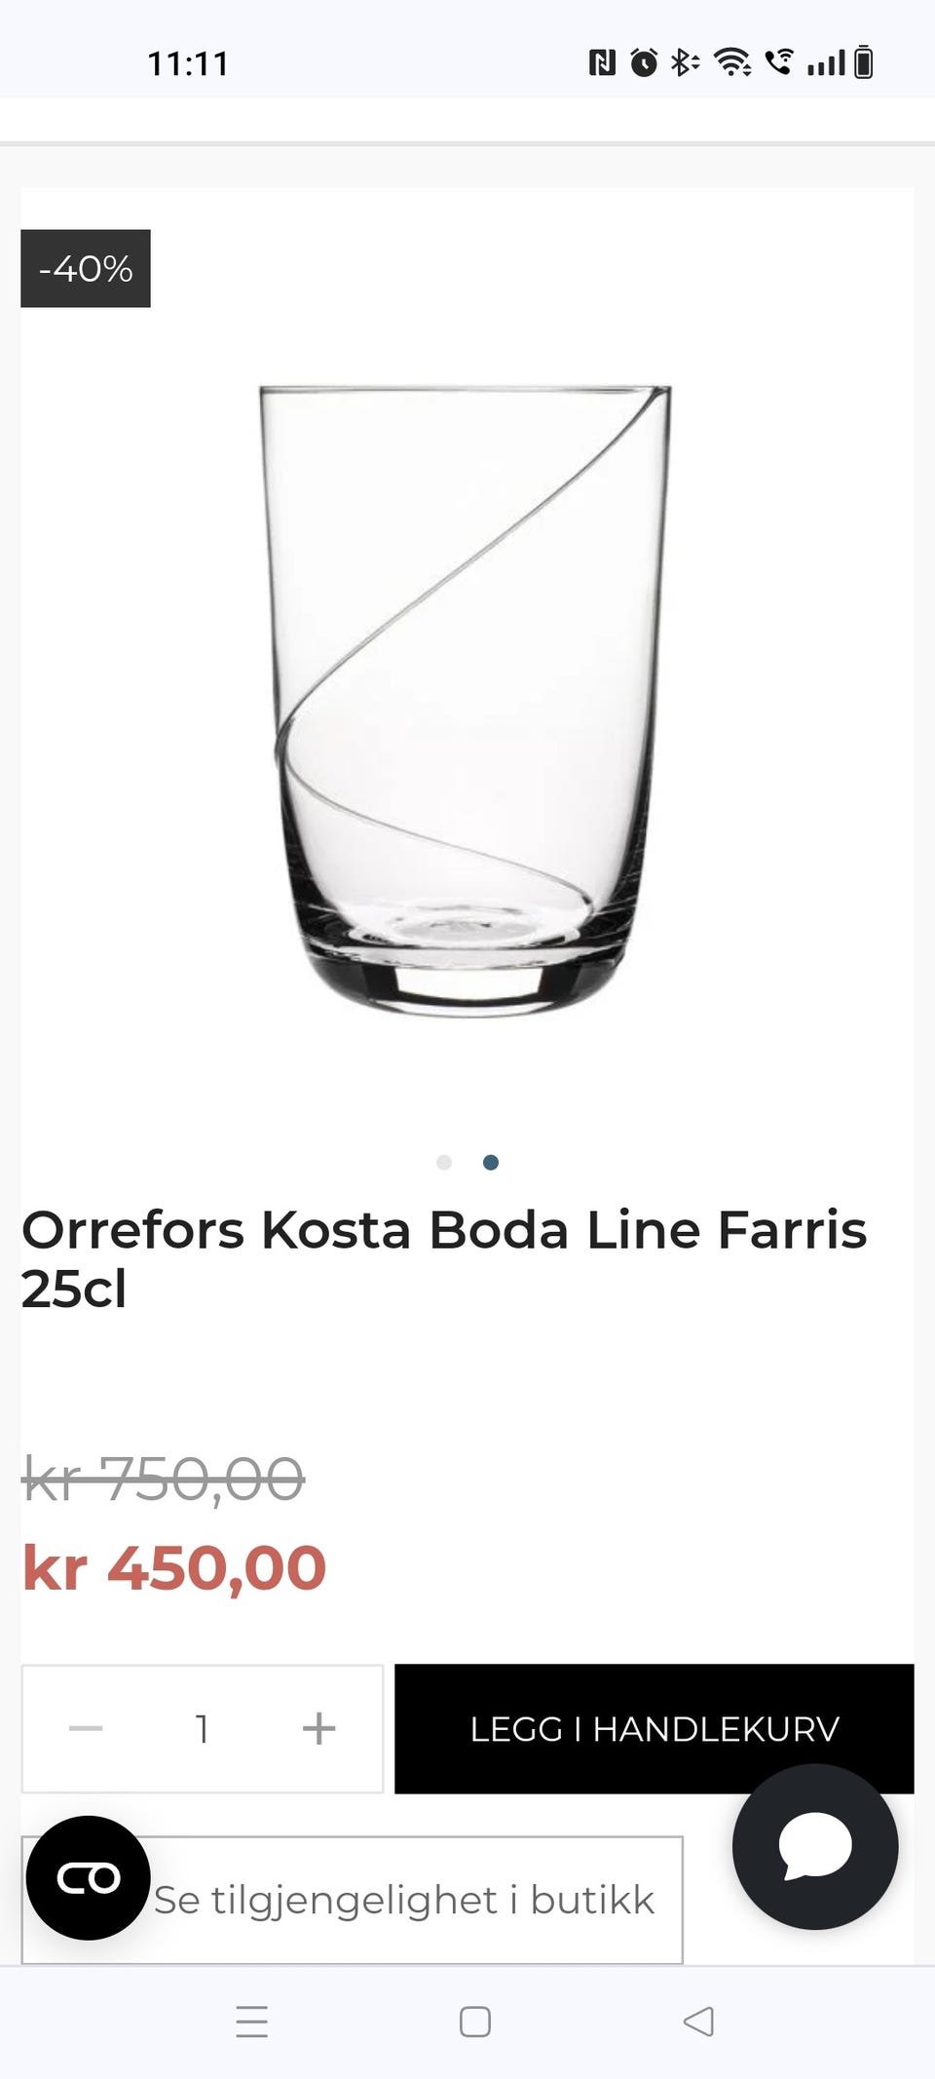Viewport: 935px width, 2079px height.
Task: Tap the -40% discount badge
Action: [86, 268]
